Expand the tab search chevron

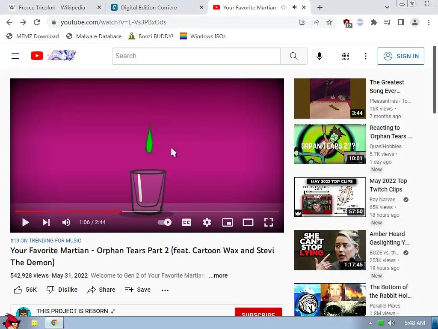tap(387, 8)
